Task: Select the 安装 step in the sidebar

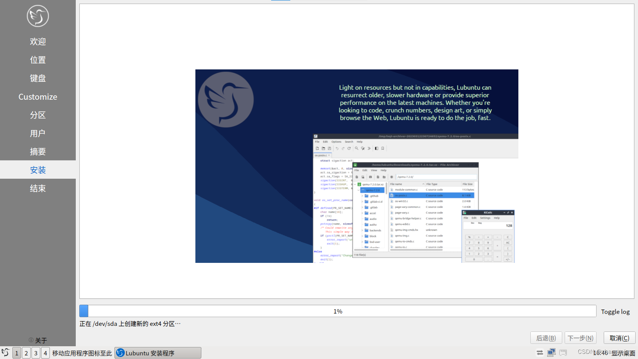Action: click(x=38, y=170)
